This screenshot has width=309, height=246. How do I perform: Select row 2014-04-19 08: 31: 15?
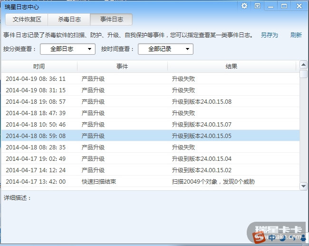(151, 90)
